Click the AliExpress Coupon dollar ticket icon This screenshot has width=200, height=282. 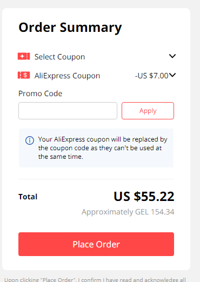[24, 75]
